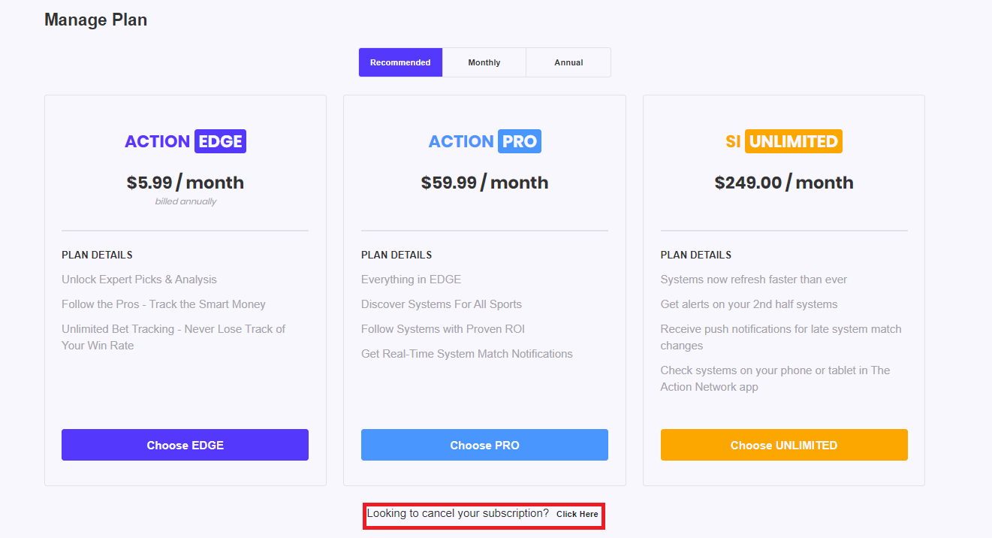Open the Click Here cancel subscription link

point(577,515)
